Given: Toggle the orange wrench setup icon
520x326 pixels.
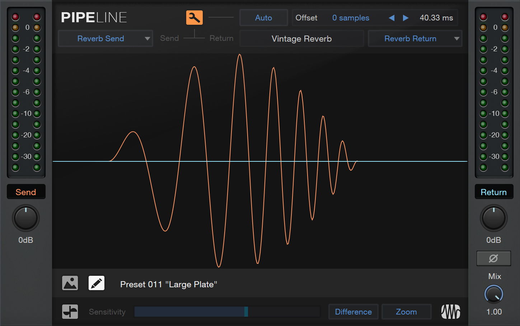Looking at the screenshot, I should (194, 18).
